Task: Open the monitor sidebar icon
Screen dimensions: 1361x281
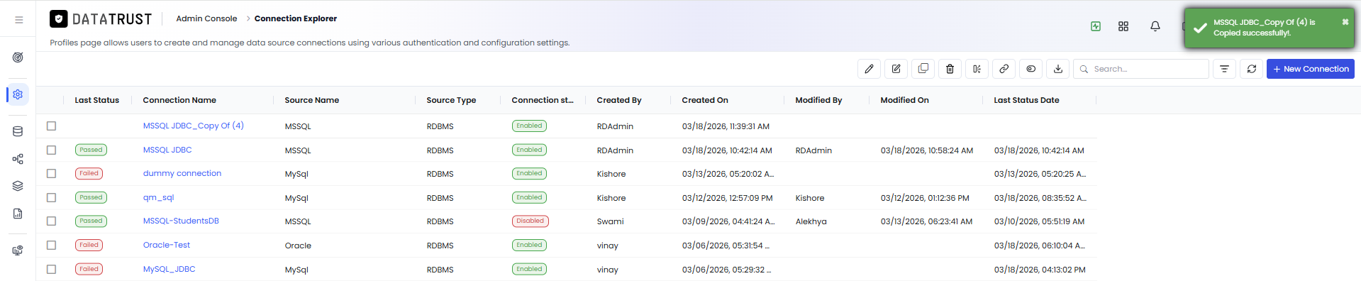Action: coord(18,250)
